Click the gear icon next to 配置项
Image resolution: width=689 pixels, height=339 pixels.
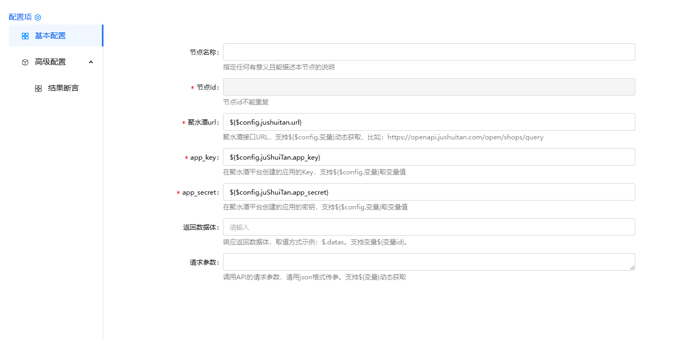coord(37,17)
